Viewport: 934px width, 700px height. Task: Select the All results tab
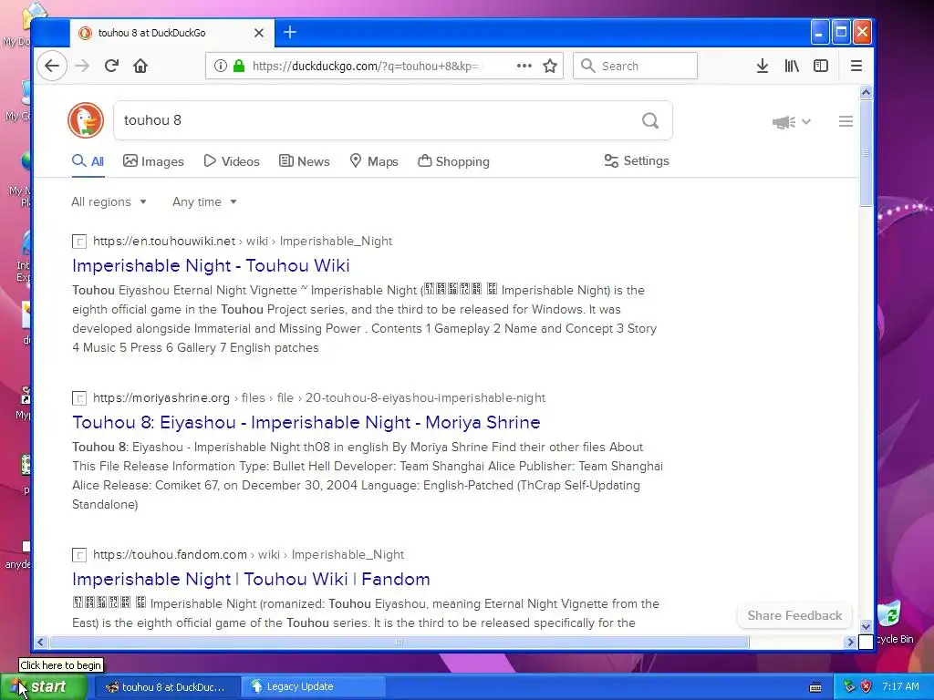[88, 161]
